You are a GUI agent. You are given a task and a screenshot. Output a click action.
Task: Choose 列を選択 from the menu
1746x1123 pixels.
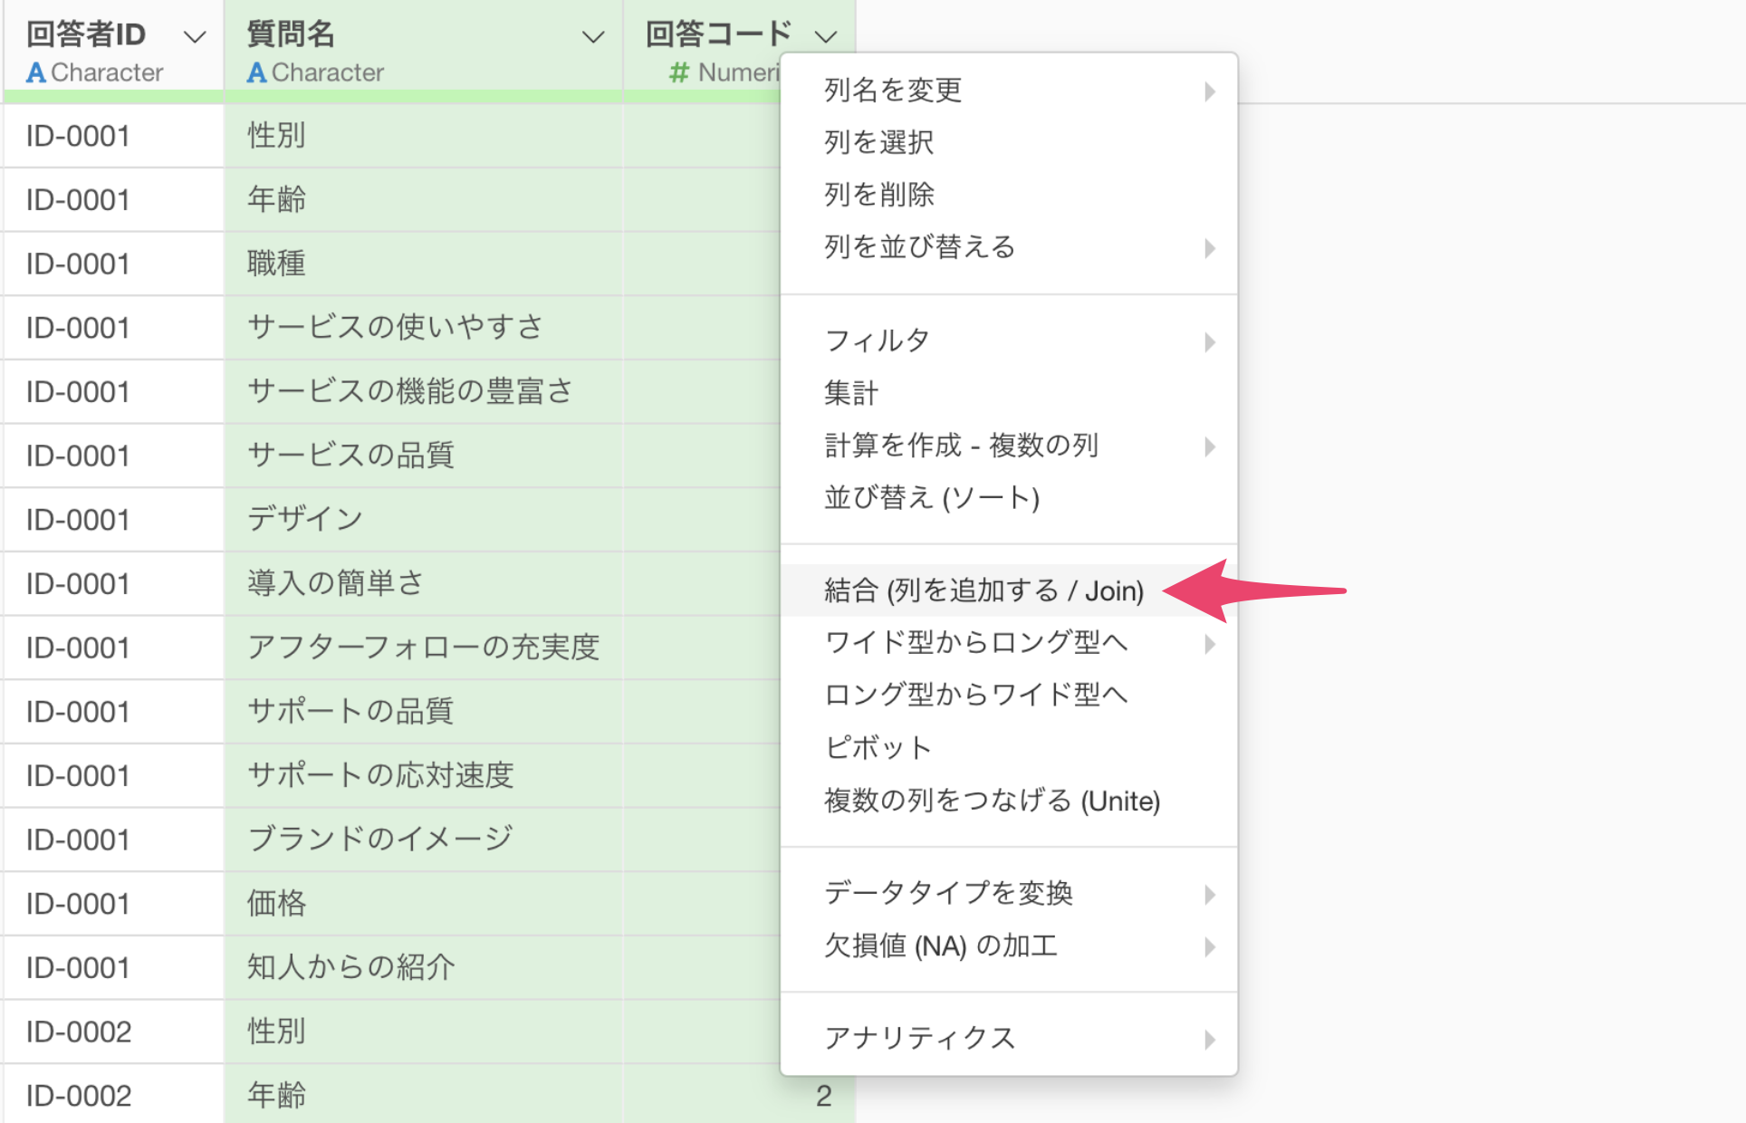(878, 142)
